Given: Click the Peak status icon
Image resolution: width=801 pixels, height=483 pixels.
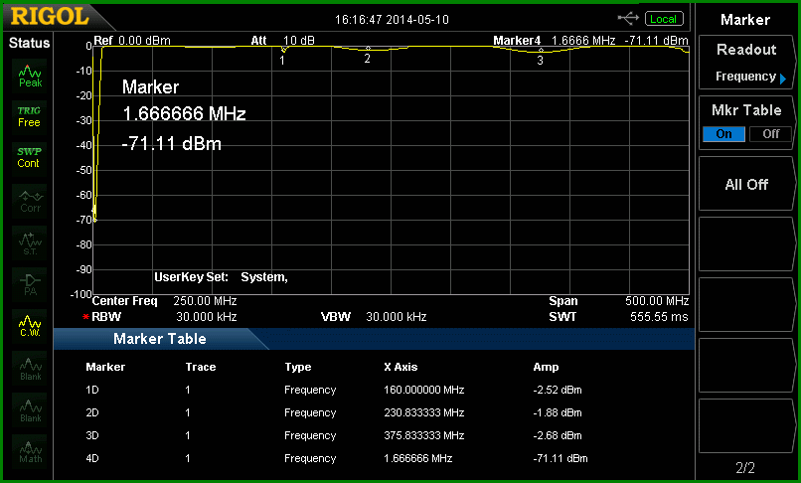Looking at the screenshot, I should point(30,77).
